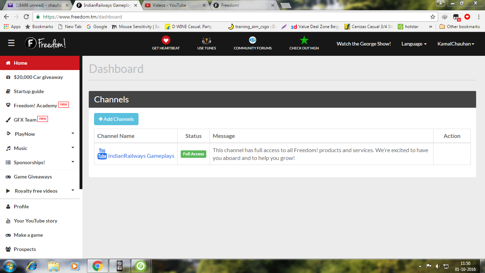Click the volume speaker tray icon
This screenshot has height=273, width=485.
click(437, 266)
